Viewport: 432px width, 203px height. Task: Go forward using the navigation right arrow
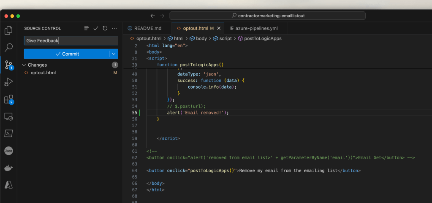coord(162,16)
